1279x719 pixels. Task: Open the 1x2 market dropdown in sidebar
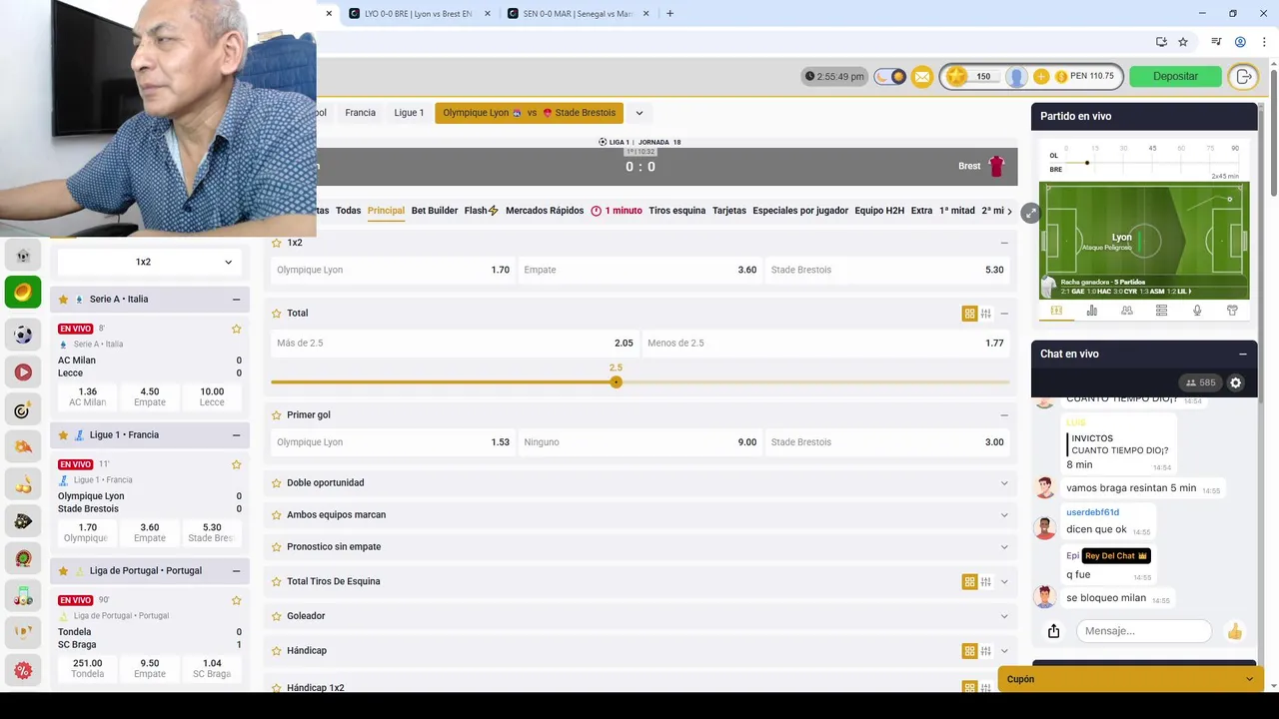[x=150, y=262]
